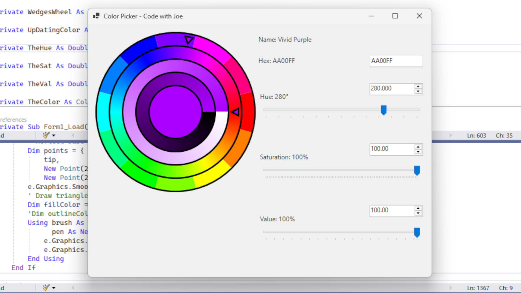Image resolution: width=521 pixels, height=293 pixels.
Task: Click the Value numeric field 100.00
Action: pos(392,211)
